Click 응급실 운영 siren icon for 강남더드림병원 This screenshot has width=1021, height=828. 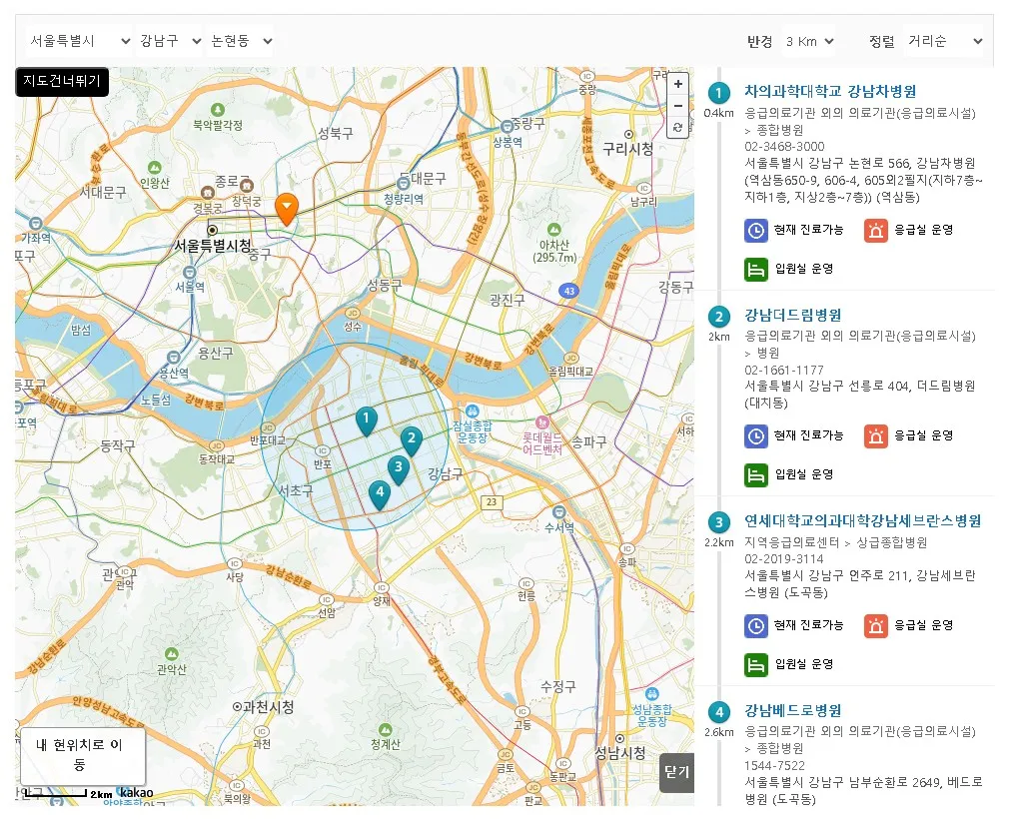[x=876, y=436]
